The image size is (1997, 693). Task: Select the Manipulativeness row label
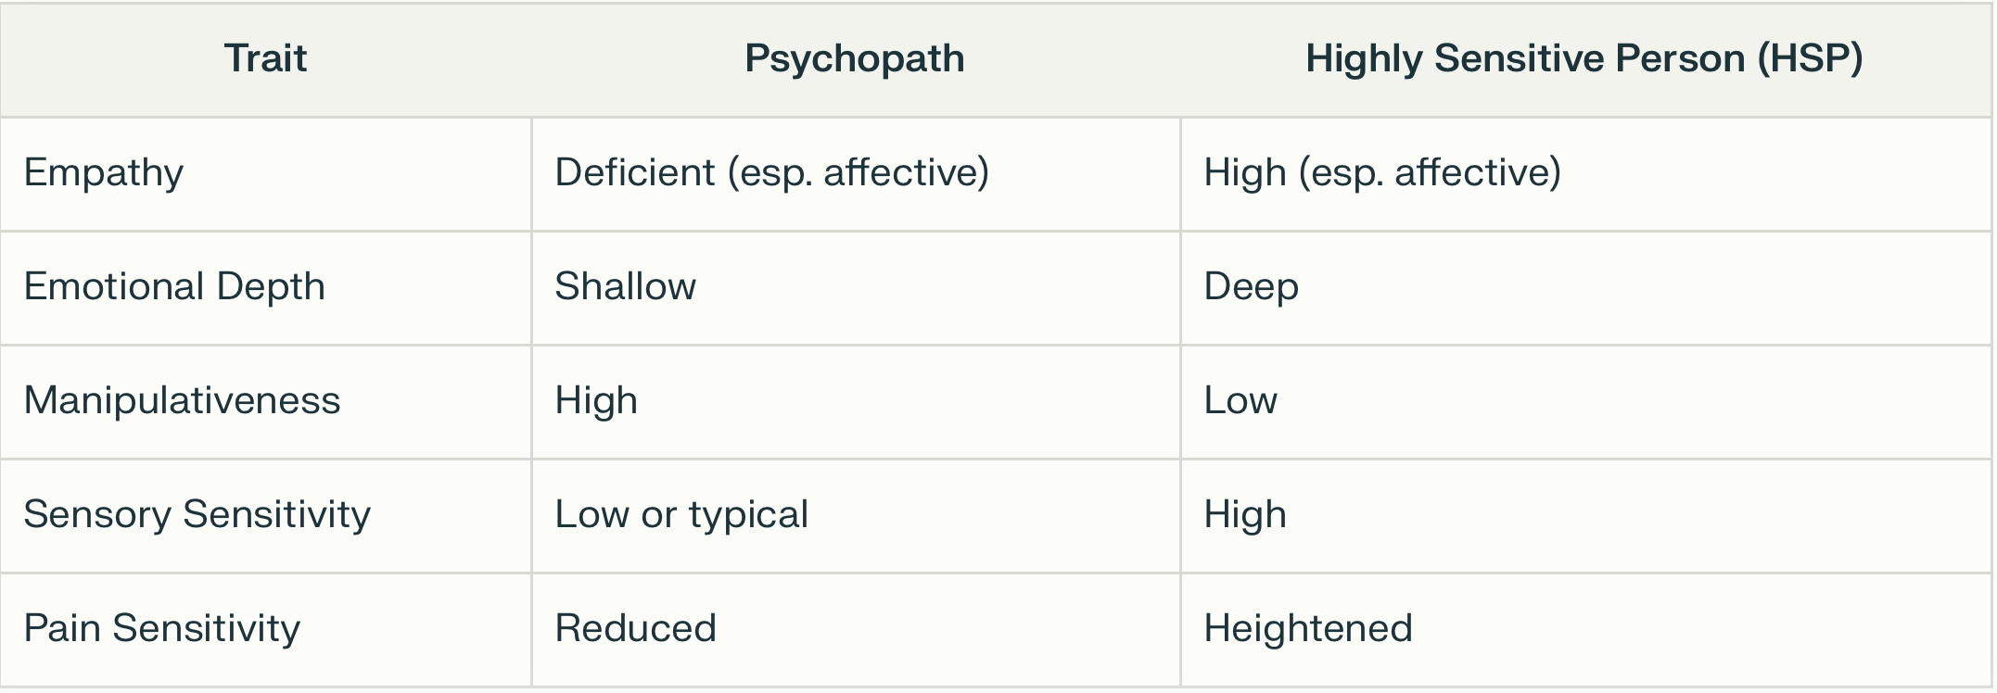[182, 401]
